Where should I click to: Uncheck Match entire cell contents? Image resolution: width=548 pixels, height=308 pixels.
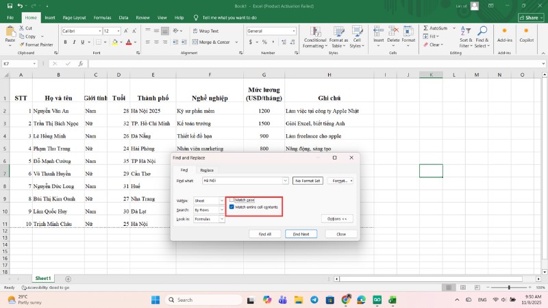232,207
